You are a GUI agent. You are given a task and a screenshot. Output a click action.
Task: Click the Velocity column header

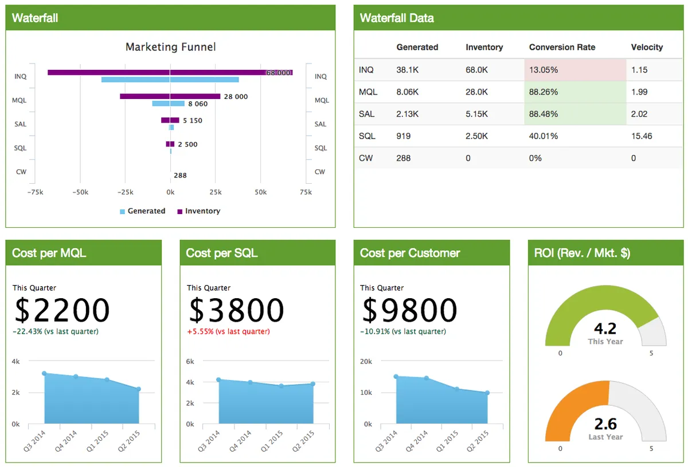tap(647, 48)
